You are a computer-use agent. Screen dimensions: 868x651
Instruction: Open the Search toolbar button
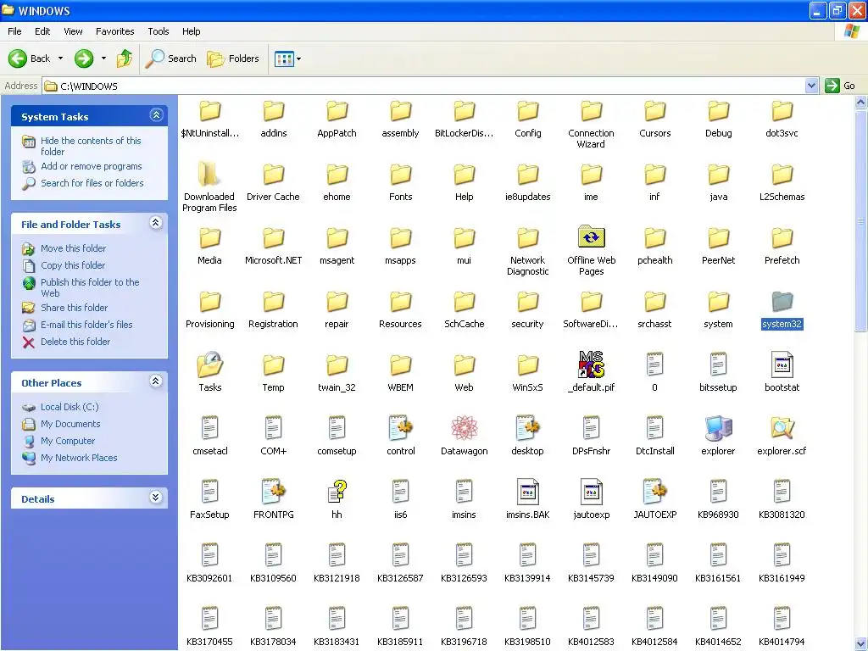[171, 58]
